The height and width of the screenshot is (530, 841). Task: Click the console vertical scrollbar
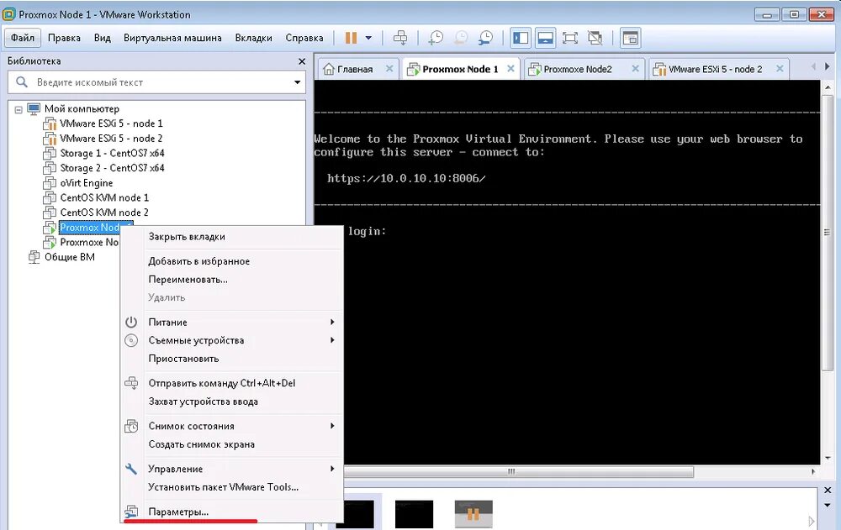827,232
